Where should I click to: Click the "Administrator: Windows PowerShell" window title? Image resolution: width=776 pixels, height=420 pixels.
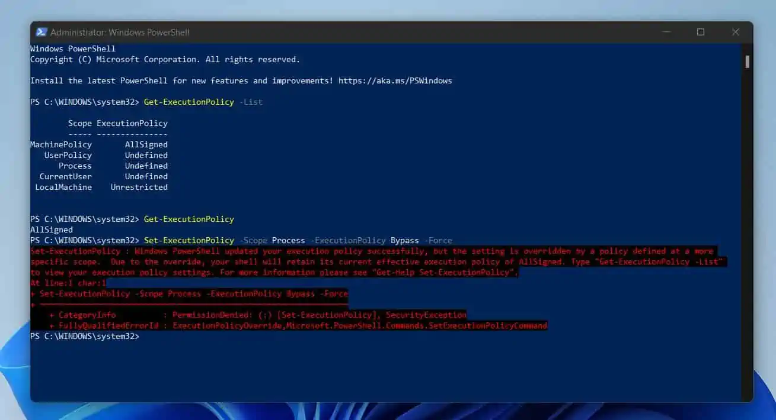[x=120, y=32]
